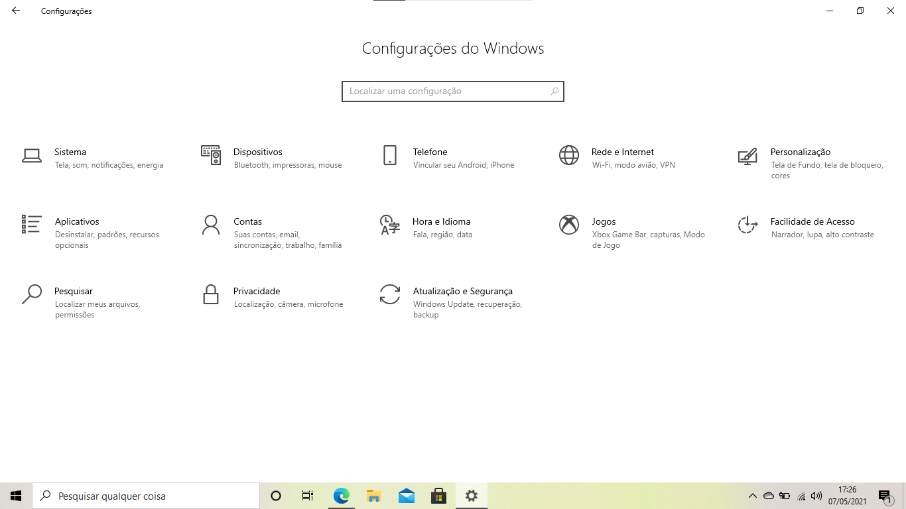Click the back arrow in Configurações

15,11
